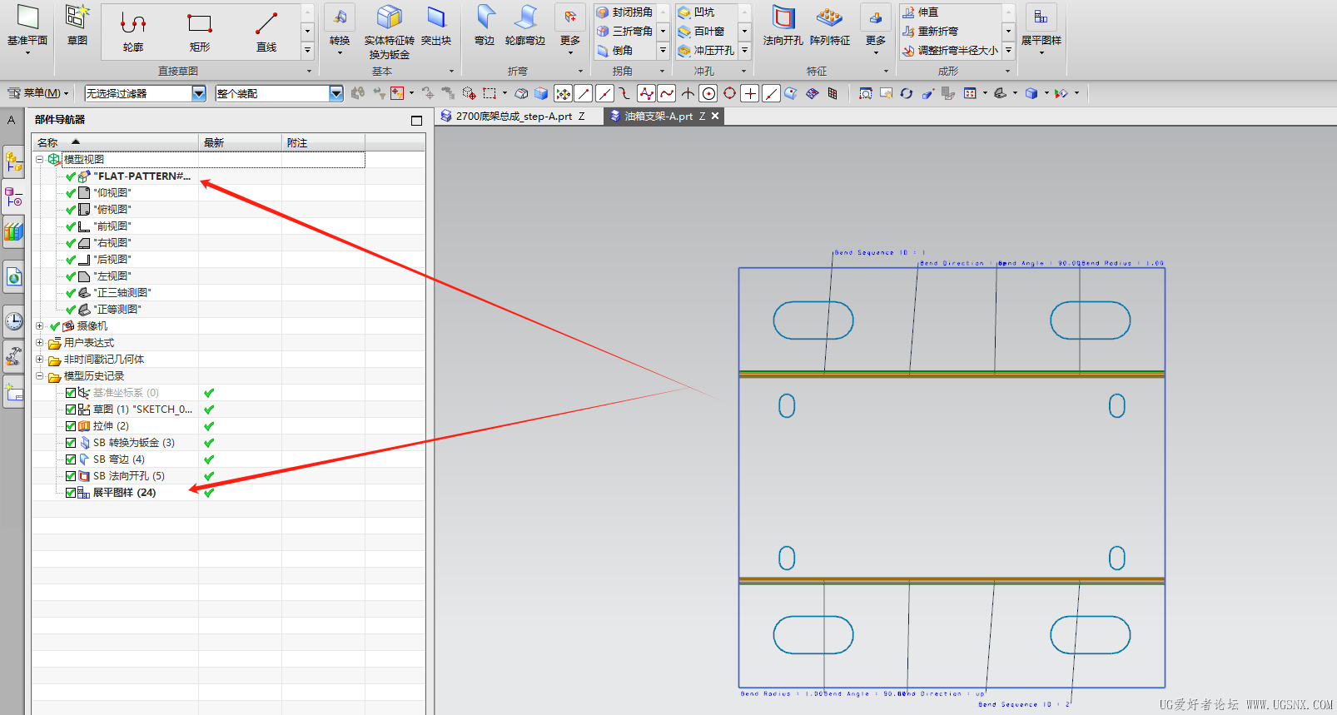Click 三折弯角 (Three Bend Corner) tool
The width and height of the screenshot is (1337, 715).
click(625, 32)
